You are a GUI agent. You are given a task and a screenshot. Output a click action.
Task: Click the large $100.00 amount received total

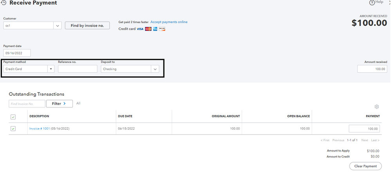369,23
